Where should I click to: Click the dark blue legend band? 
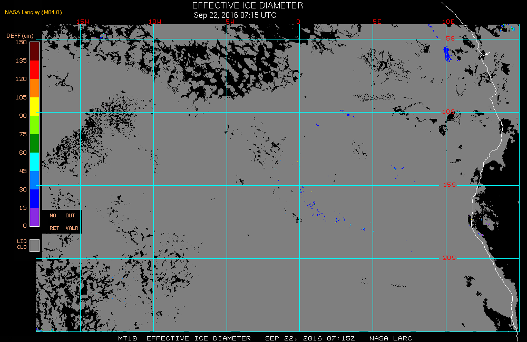[35, 199]
